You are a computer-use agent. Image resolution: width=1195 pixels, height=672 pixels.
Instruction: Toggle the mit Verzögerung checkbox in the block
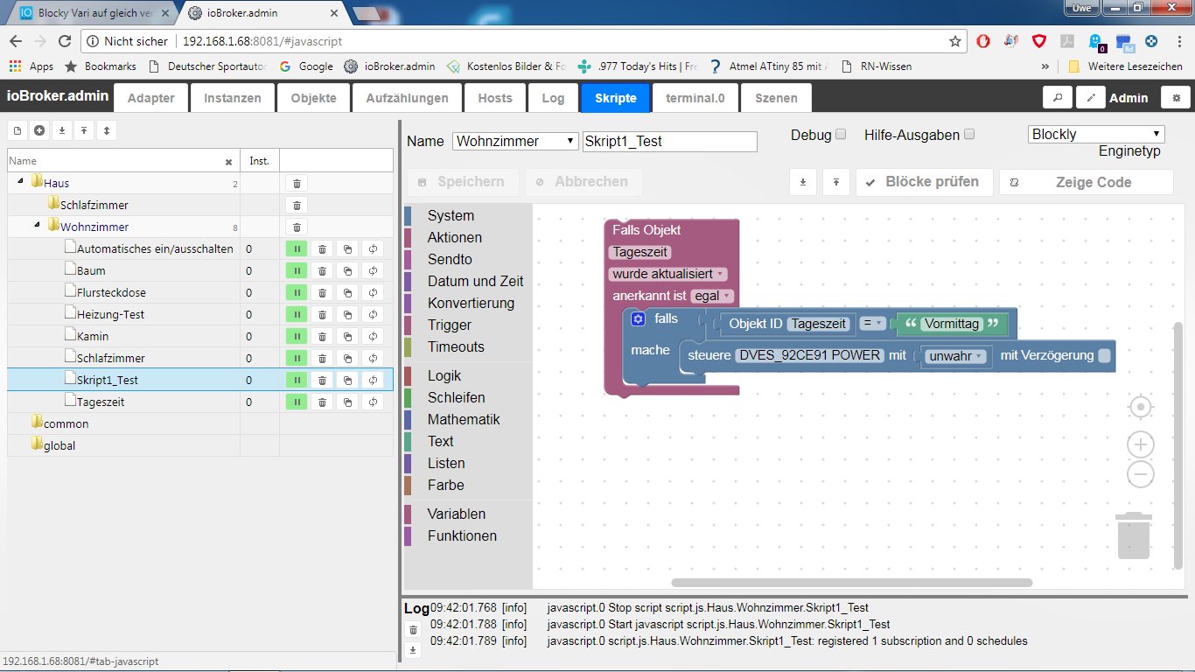[x=1105, y=355]
